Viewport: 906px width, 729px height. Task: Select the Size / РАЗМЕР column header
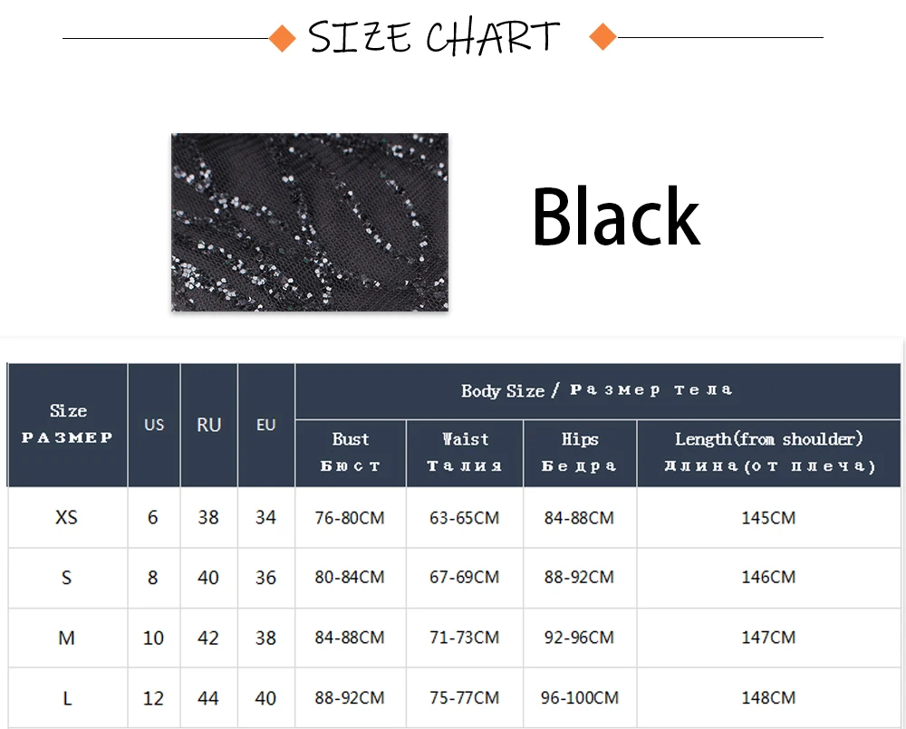[67, 424]
